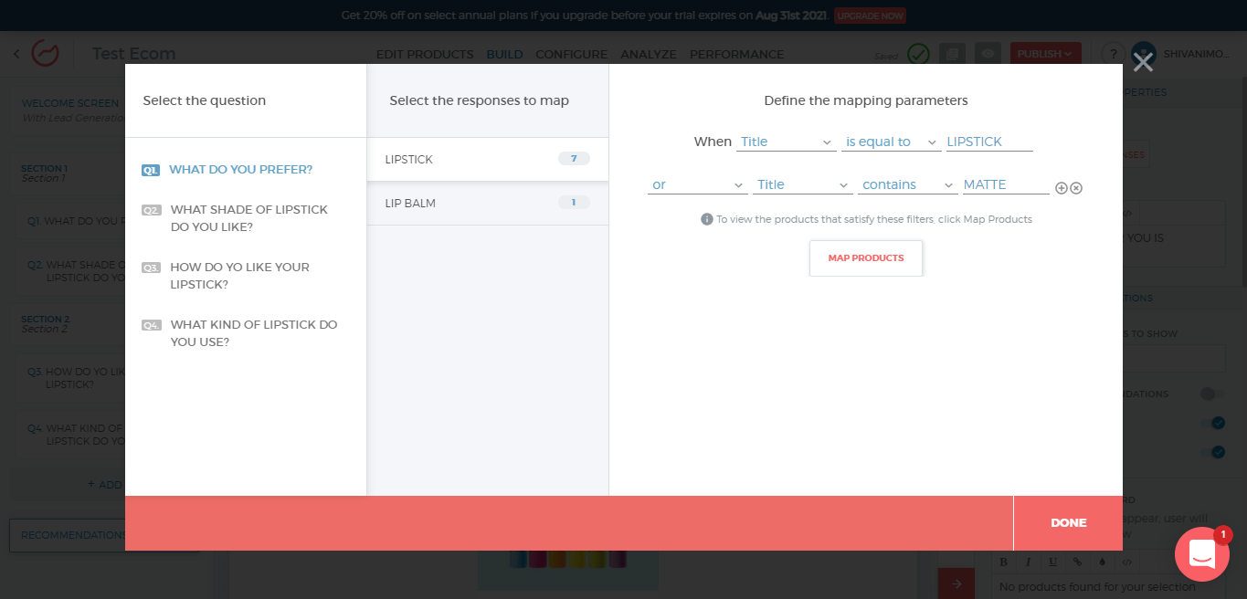
Task: Toggle underline in background text editor
Action: pyautogui.click(x=1052, y=562)
